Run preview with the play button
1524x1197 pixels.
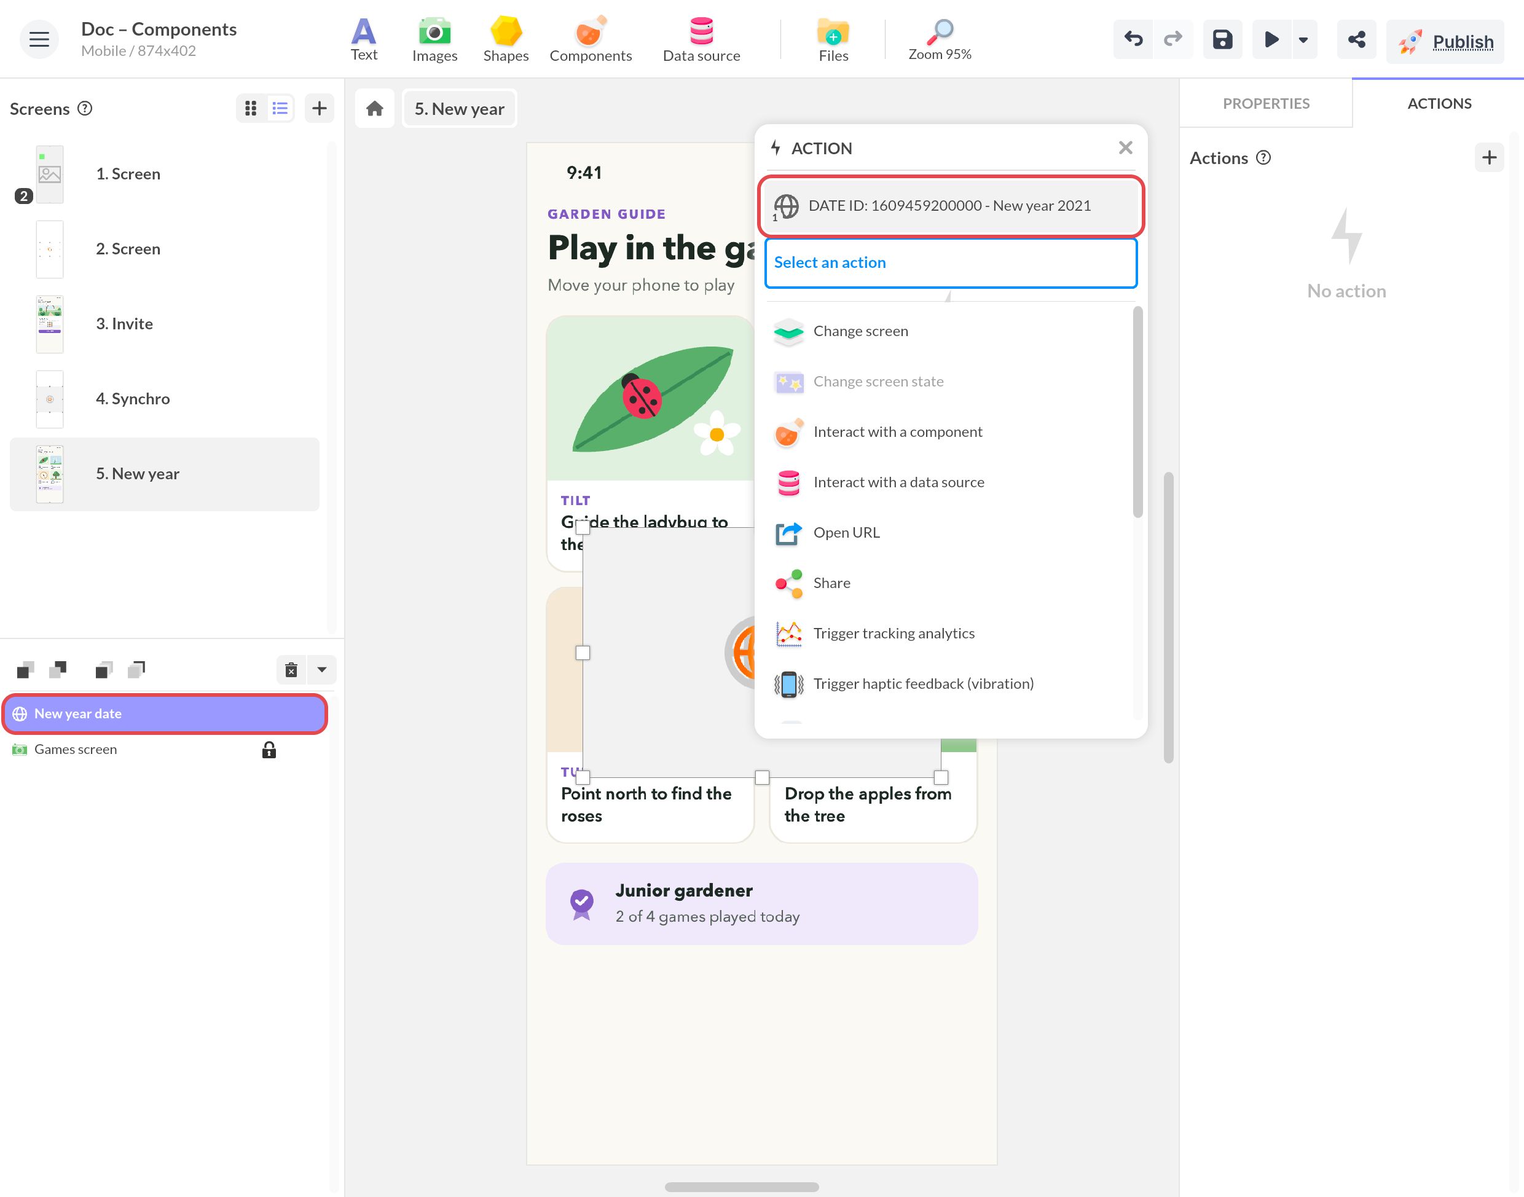(1271, 39)
